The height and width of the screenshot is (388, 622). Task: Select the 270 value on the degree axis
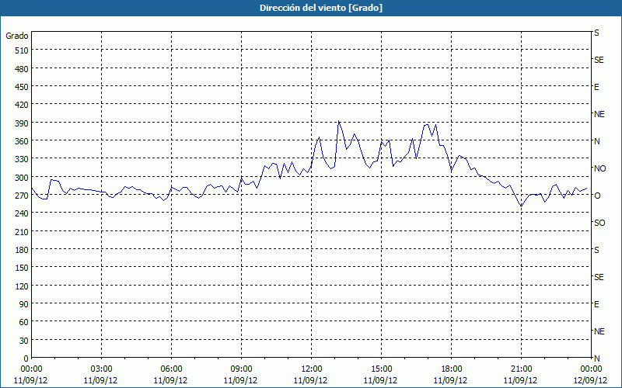[x=22, y=196]
